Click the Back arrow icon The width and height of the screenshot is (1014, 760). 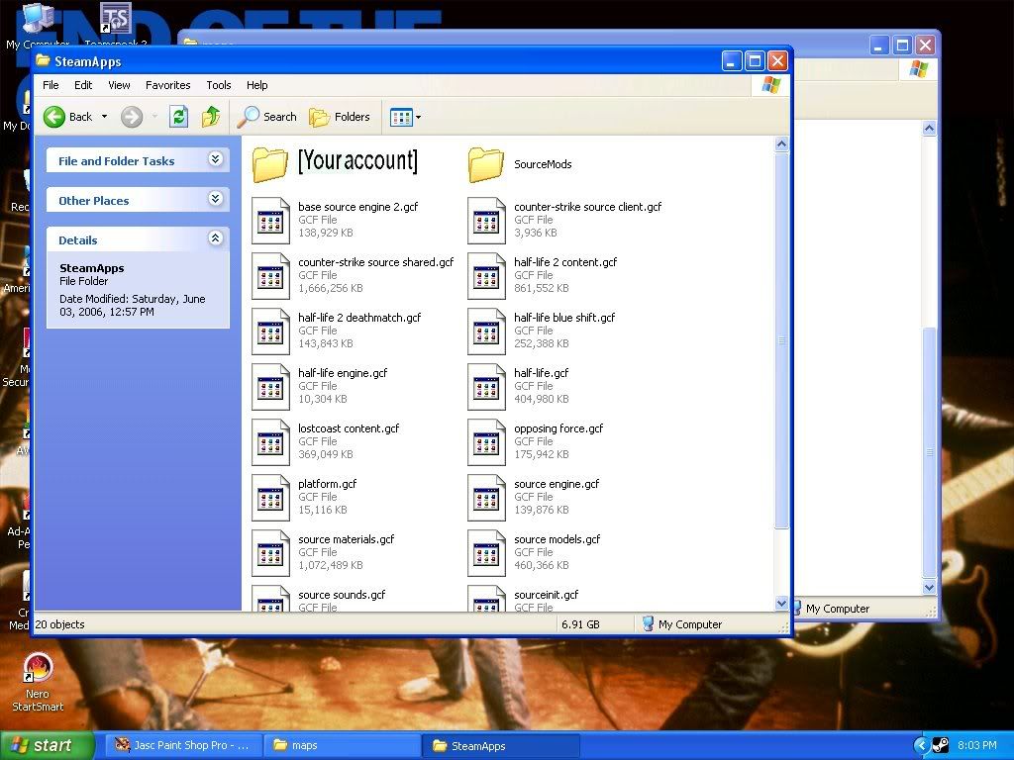54,117
